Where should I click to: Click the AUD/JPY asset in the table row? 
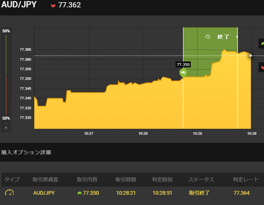click(44, 193)
